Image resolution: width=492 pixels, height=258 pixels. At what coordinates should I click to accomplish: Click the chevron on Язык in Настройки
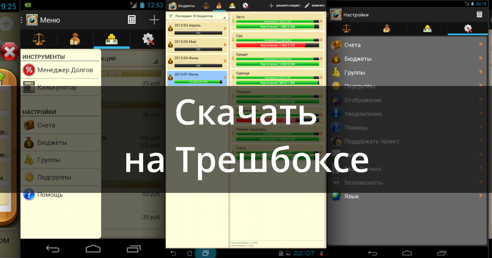481,196
